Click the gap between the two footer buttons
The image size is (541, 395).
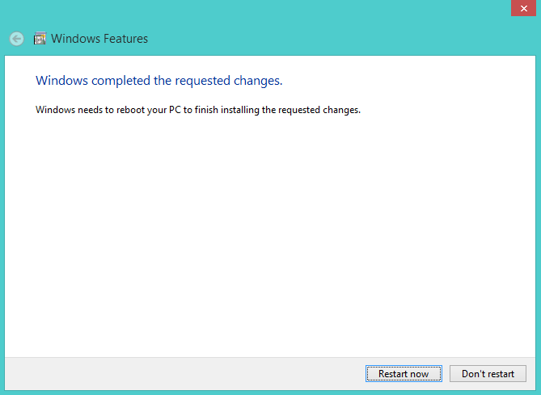(446, 373)
